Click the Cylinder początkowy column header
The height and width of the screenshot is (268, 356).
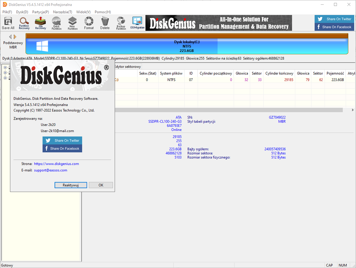click(x=216, y=73)
